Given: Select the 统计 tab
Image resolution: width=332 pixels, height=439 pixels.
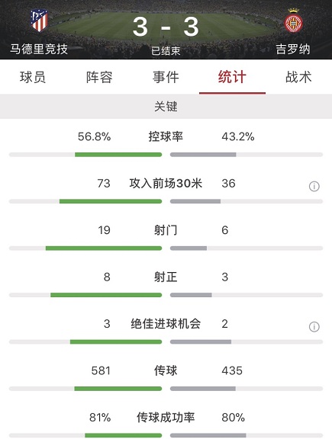Looking at the screenshot, I should pos(232,77).
